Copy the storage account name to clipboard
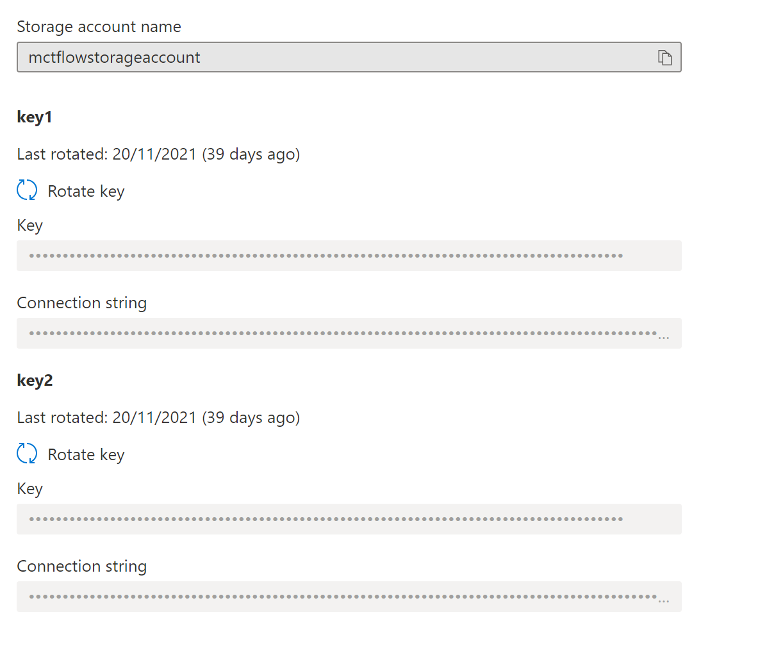This screenshot has width=767, height=646. [665, 57]
